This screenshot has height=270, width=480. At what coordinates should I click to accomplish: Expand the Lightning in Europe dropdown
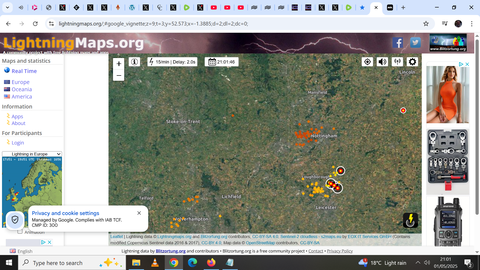pyautogui.click(x=32, y=154)
